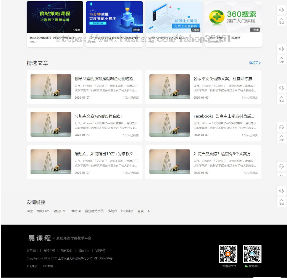This screenshot has height=278, width=287.
Task: Open the 百度一下 friend link
Action: click(143, 211)
